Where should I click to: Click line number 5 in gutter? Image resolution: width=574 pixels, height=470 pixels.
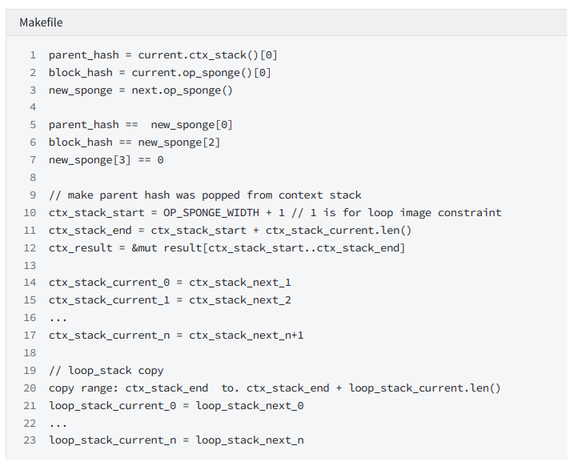pos(33,124)
